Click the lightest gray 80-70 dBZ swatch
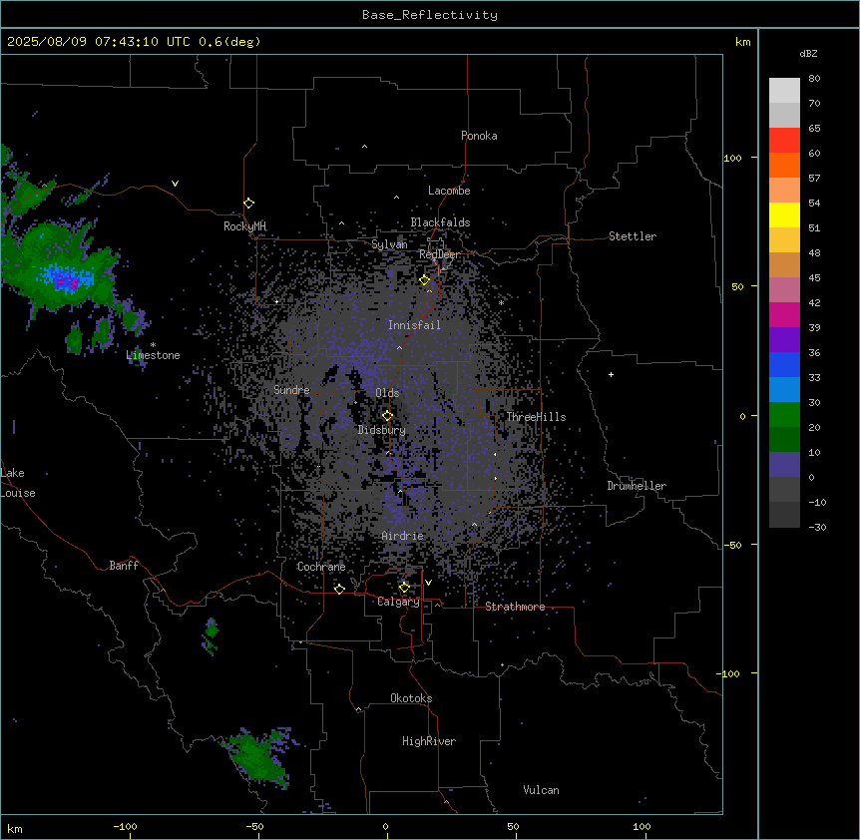 (x=784, y=91)
